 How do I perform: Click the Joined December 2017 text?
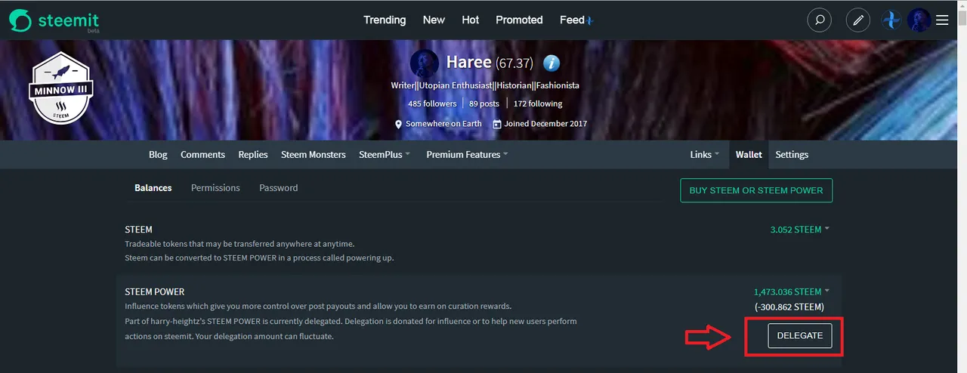click(546, 124)
